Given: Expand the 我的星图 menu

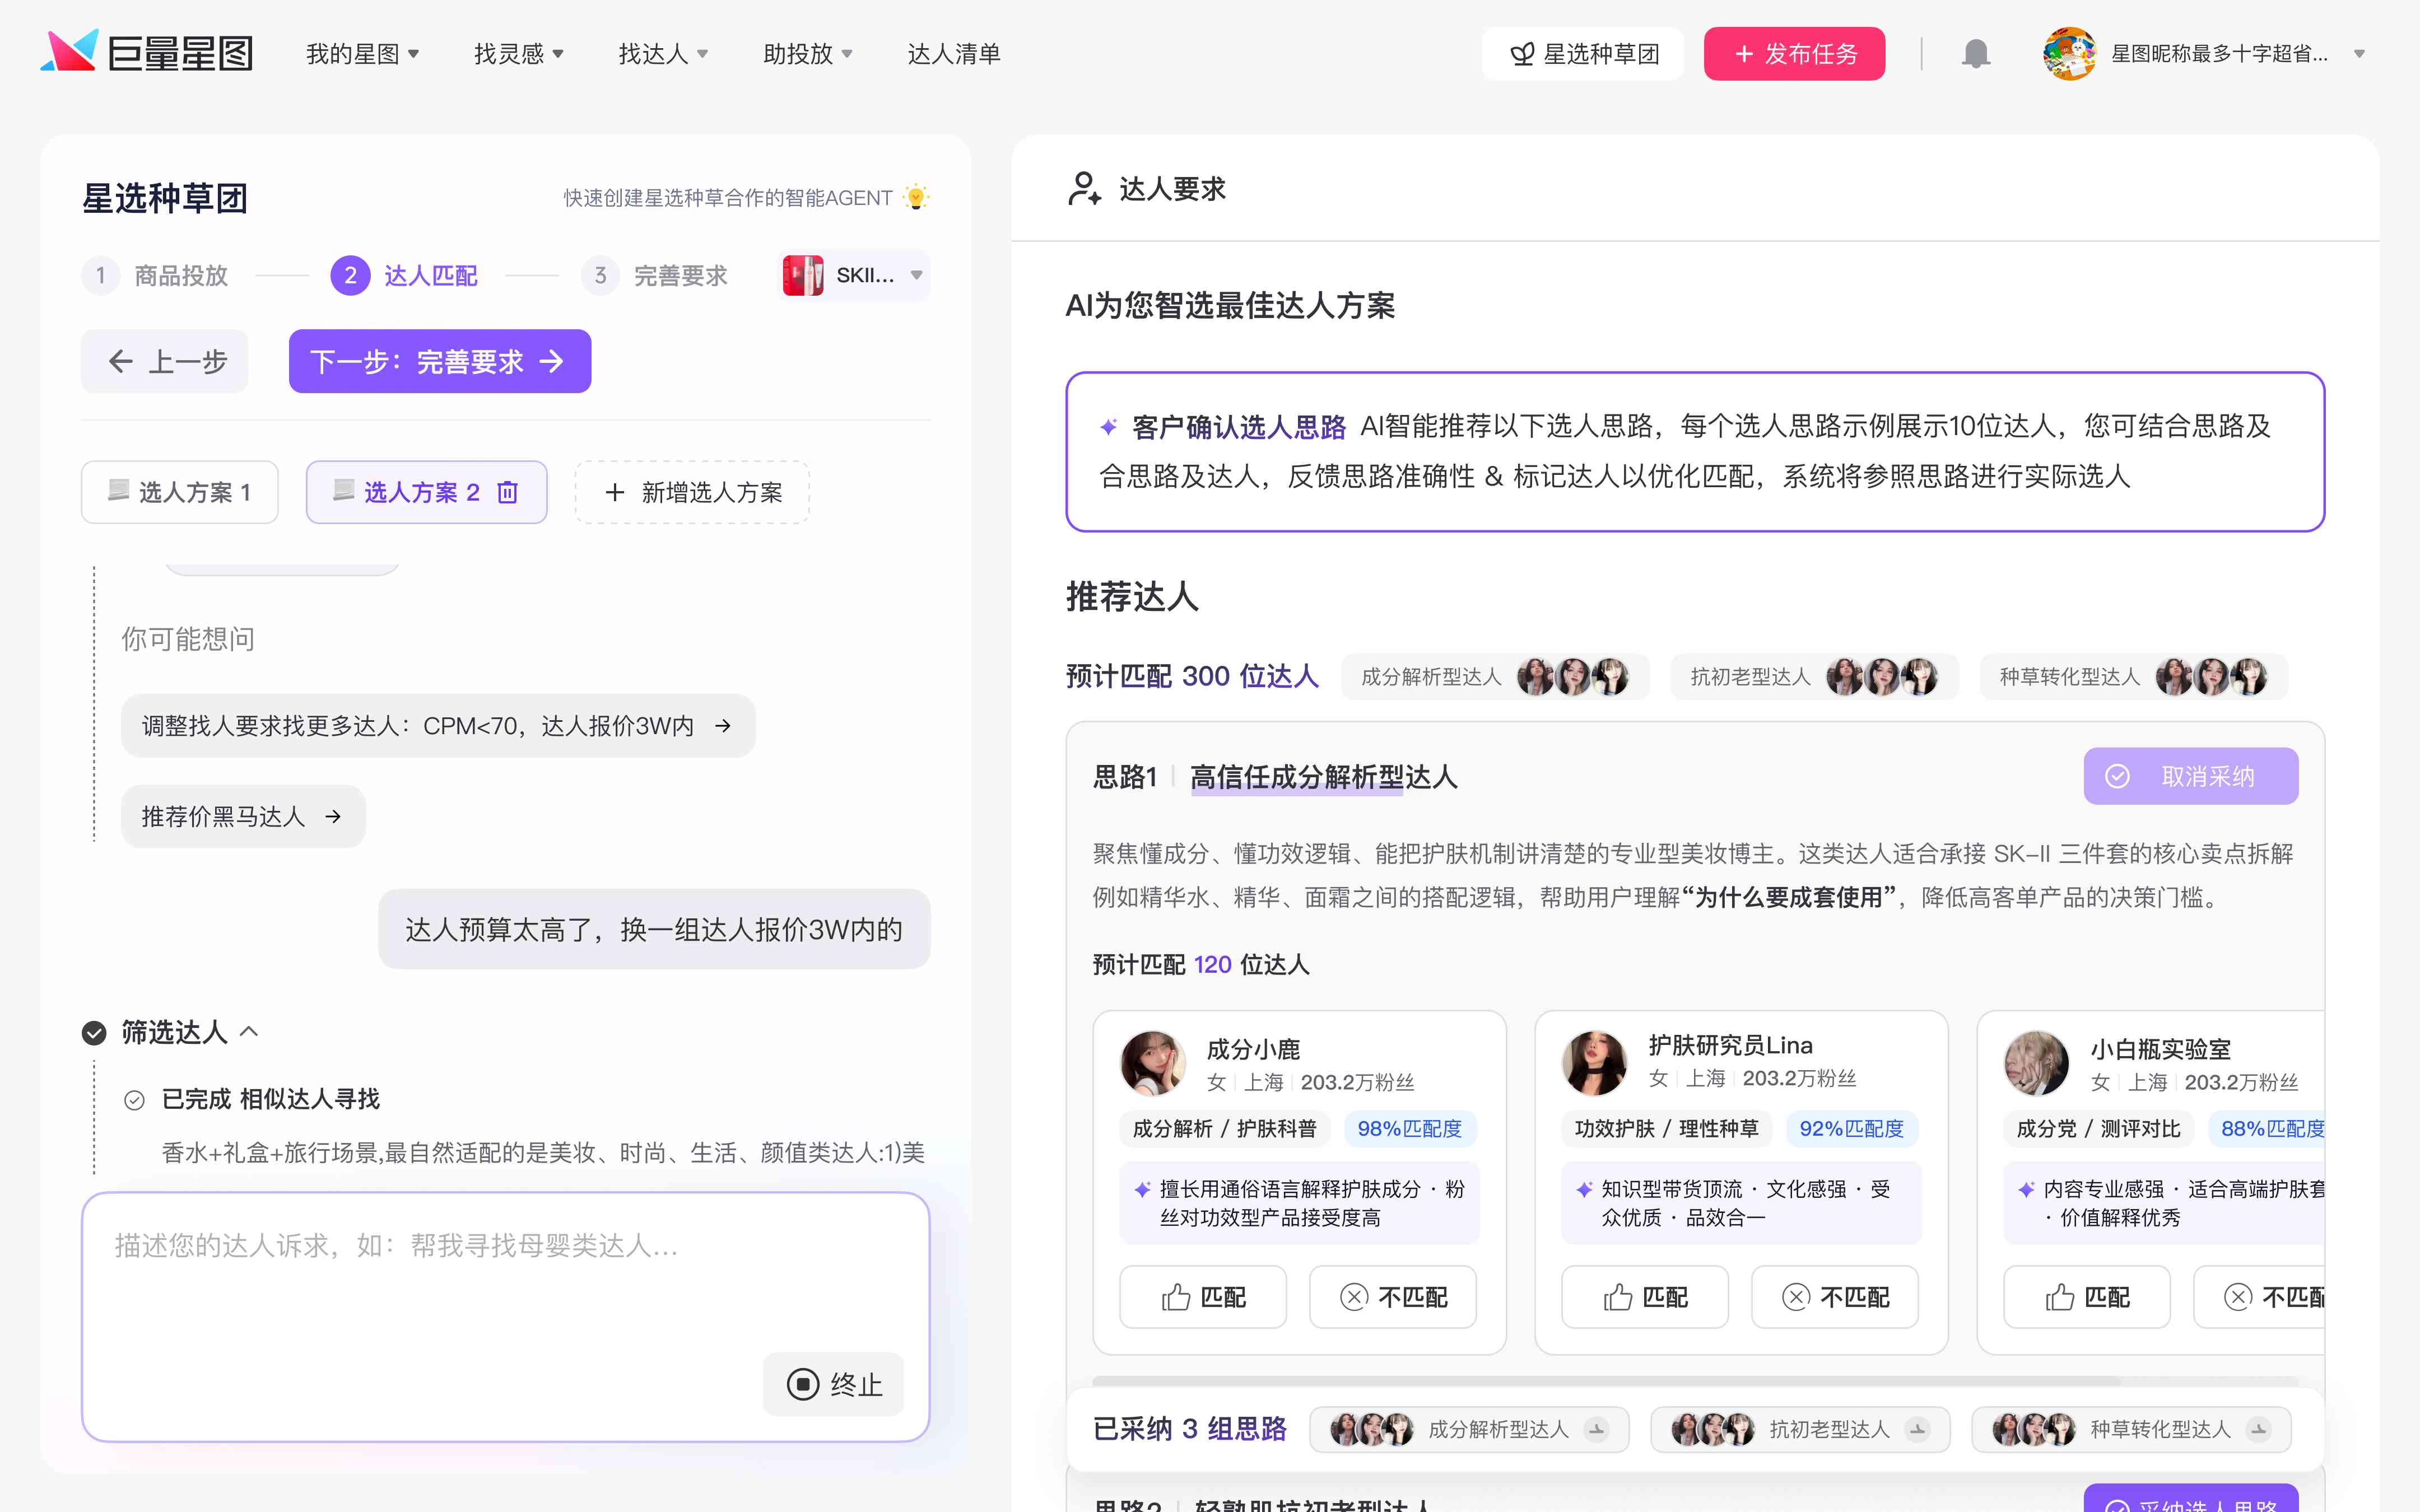Looking at the screenshot, I should pos(362,54).
